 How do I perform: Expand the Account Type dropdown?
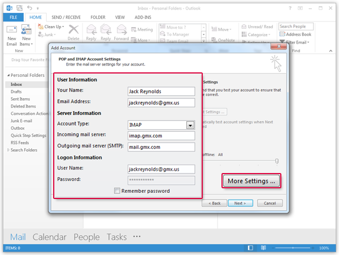[190, 125]
